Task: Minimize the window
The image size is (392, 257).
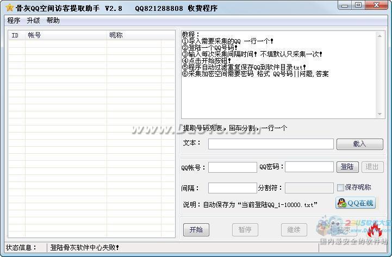Action: tap(345, 5)
